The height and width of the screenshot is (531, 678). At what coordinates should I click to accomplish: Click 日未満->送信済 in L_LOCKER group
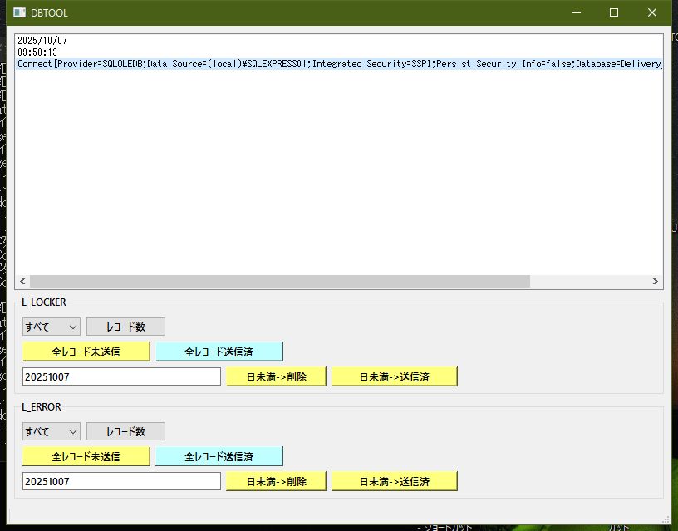point(394,376)
